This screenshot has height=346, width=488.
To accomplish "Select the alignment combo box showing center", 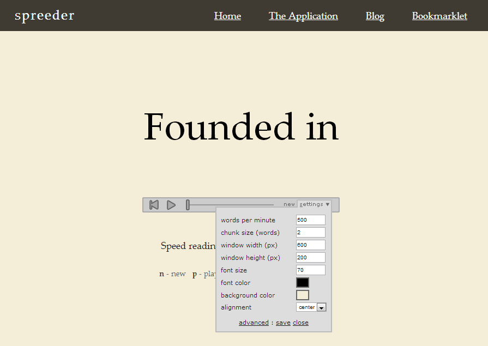I will pyautogui.click(x=307, y=307).
